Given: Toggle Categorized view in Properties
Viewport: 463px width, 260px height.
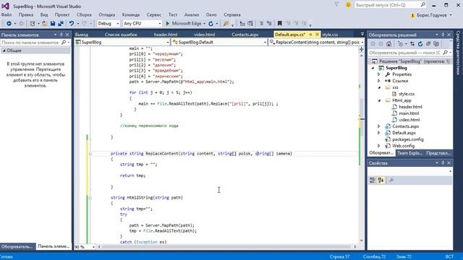Looking at the screenshot, I should point(373,180).
